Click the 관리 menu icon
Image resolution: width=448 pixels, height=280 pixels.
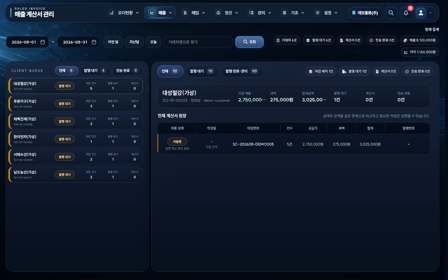click(x=251, y=13)
